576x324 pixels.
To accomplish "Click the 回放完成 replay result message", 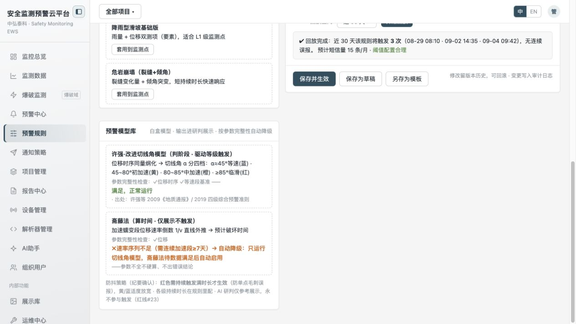I will (x=423, y=46).
